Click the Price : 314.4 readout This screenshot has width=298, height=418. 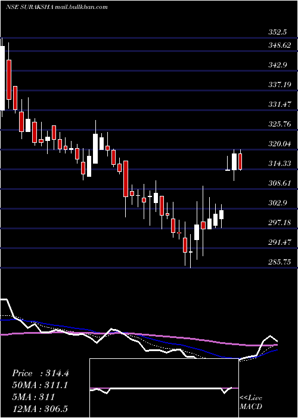[41, 373]
